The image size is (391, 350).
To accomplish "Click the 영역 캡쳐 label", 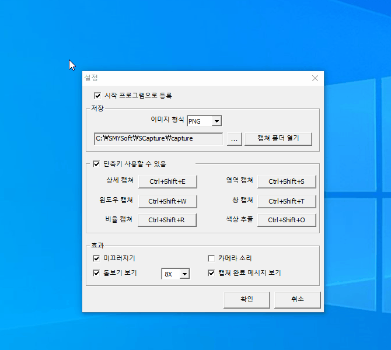I will coord(239,180).
